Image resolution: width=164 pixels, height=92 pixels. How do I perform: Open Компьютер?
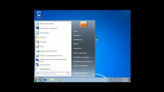77,48
